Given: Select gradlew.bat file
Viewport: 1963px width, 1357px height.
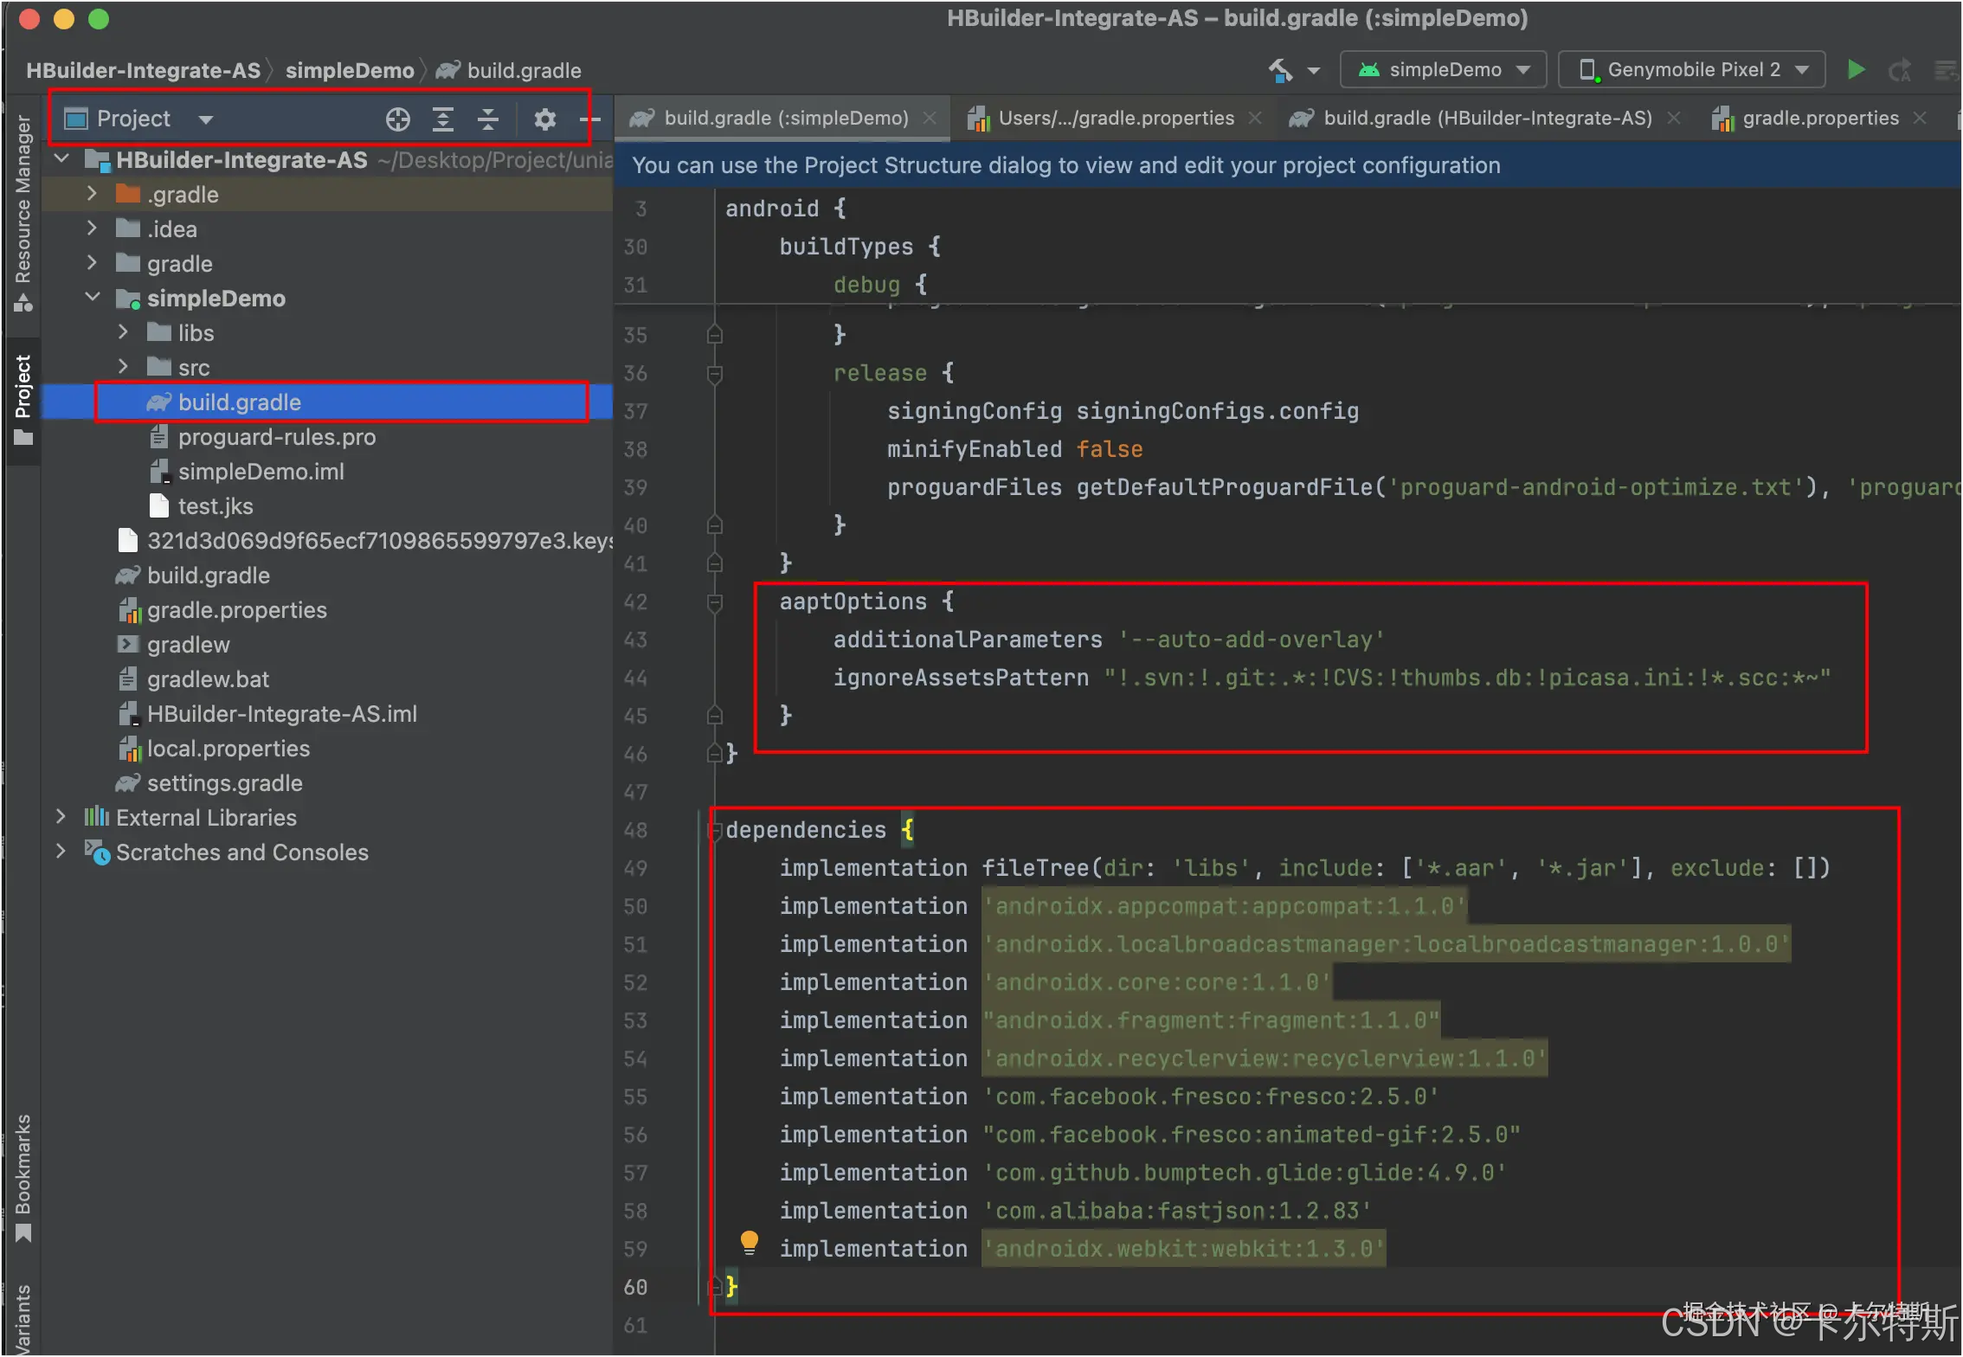Looking at the screenshot, I should (x=327, y=679).
